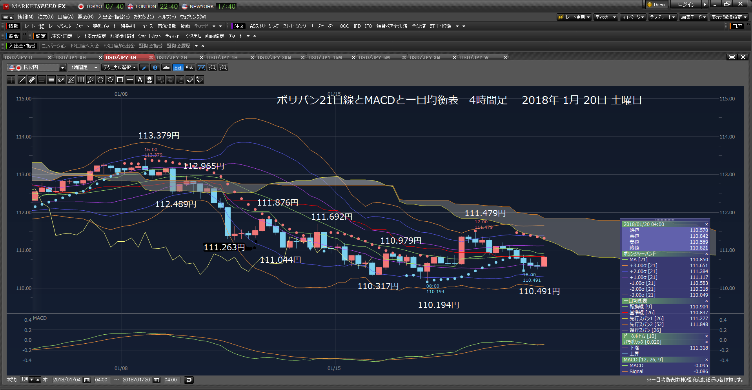This screenshot has height=390, width=752.
Task: Switch chart type with mountain icon
Action: [166, 67]
